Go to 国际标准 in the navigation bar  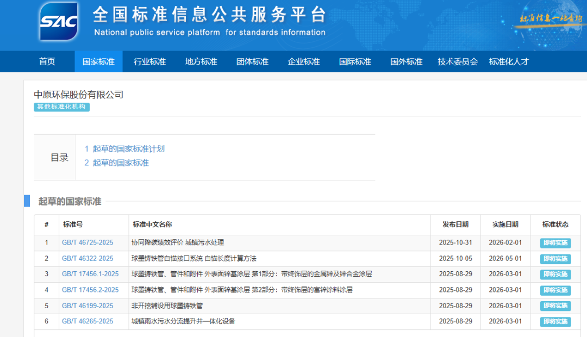tap(355, 61)
